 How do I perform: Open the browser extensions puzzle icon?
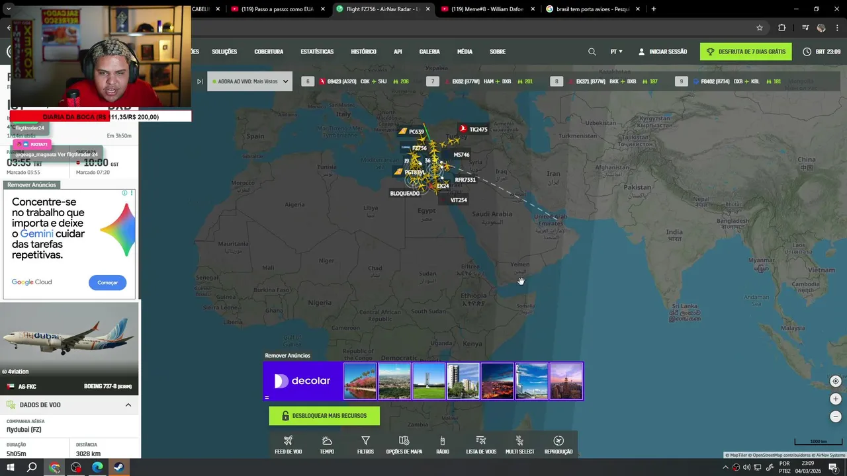click(x=781, y=28)
